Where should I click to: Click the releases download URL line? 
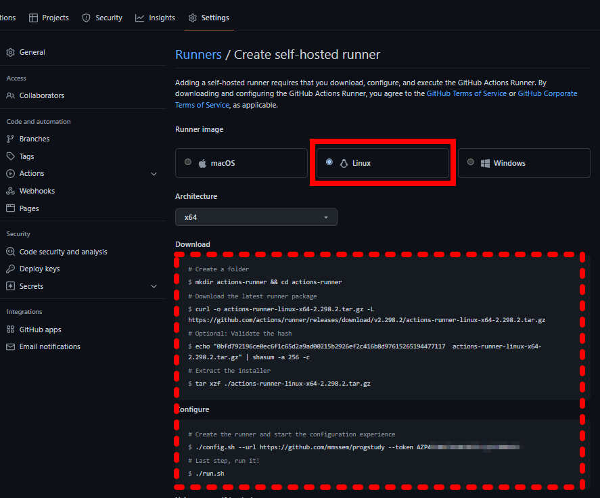[367, 320]
